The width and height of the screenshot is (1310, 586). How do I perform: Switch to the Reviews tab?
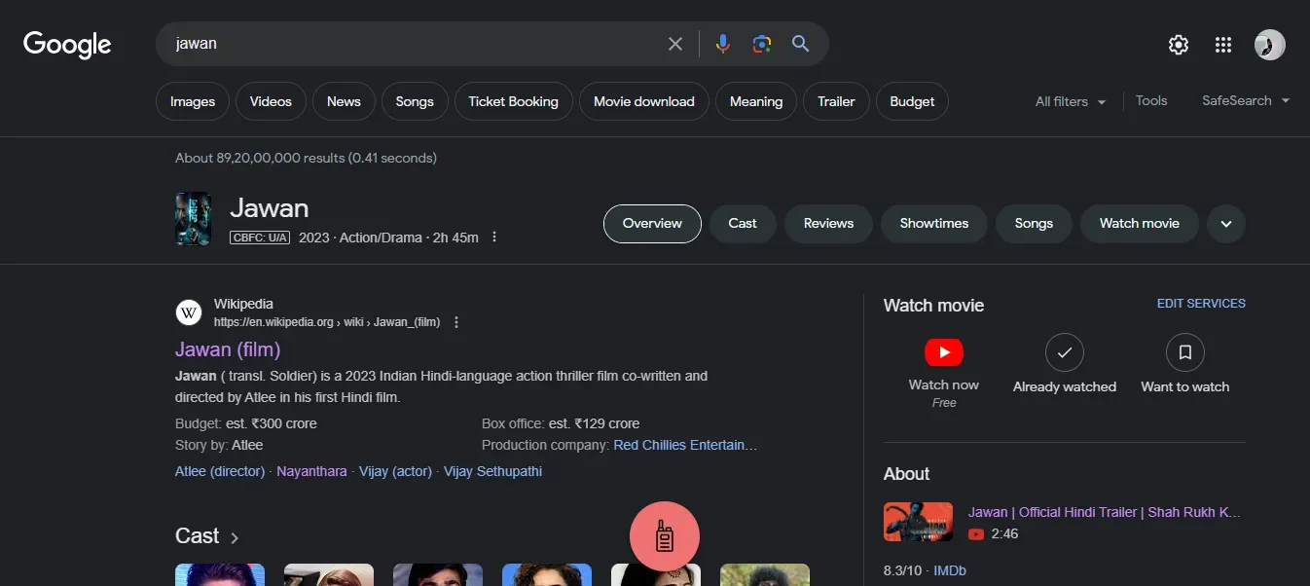click(828, 224)
